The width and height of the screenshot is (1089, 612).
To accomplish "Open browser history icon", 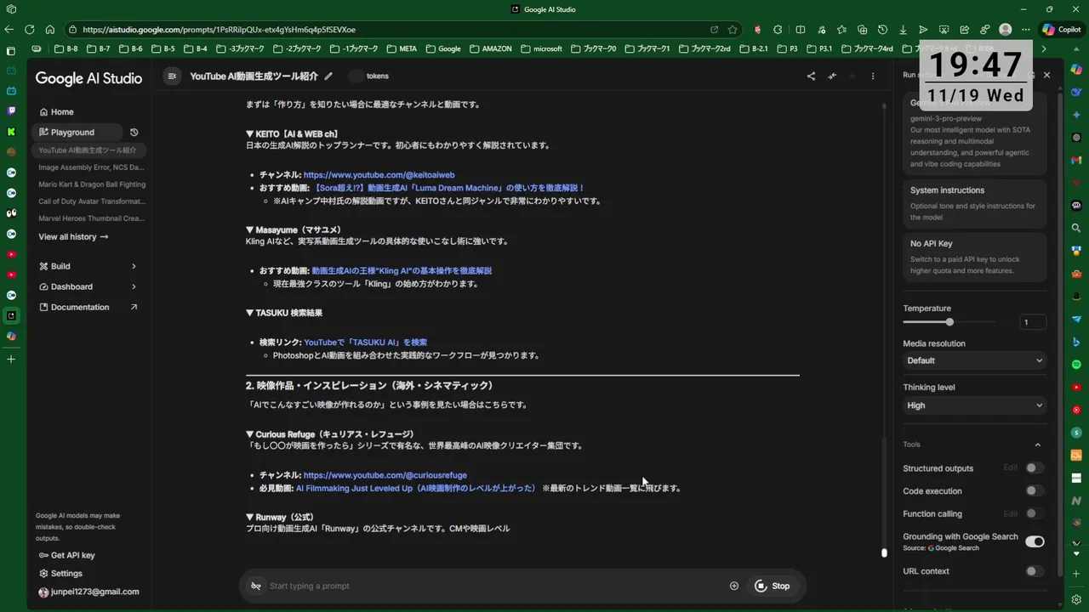I will tap(882, 29).
